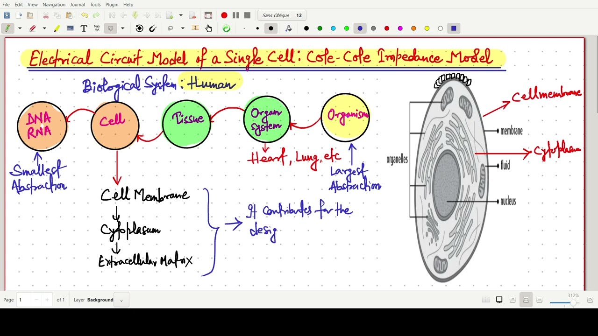Toggle the fill paint bucket
The width and height of the screenshot is (598, 336).
[x=289, y=28]
